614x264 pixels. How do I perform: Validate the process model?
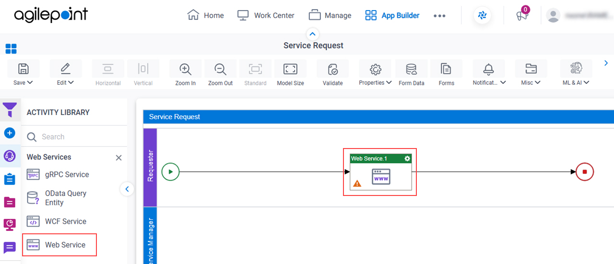(332, 73)
